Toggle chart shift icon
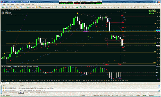This screenshot has height=97, width=161. pyautogui.click(x=73, y=7)
